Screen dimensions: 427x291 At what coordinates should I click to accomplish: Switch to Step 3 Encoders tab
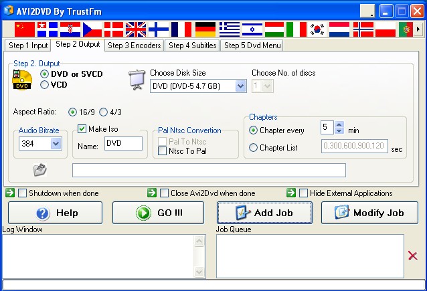coord(135,45)
